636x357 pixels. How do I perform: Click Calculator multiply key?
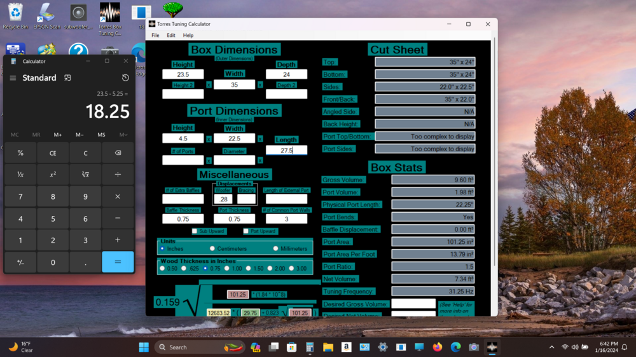point(118,196)
